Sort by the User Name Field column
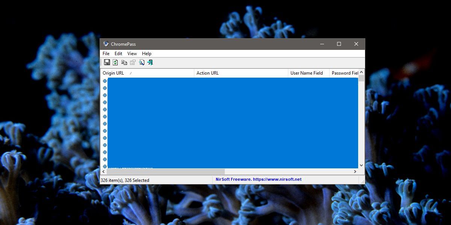Viewport: 451px width, 225px height. click(309, 73)
